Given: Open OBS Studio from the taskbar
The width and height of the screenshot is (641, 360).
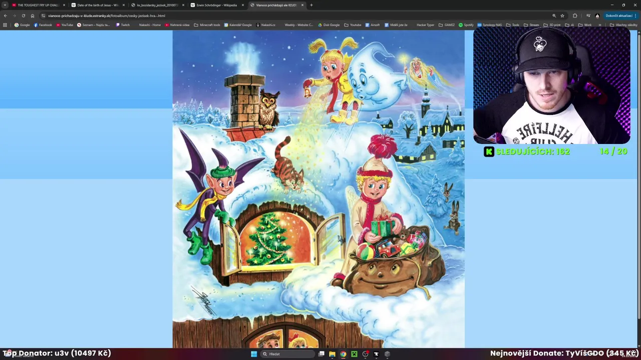Looking at the screenshot, I should (365, 354).
